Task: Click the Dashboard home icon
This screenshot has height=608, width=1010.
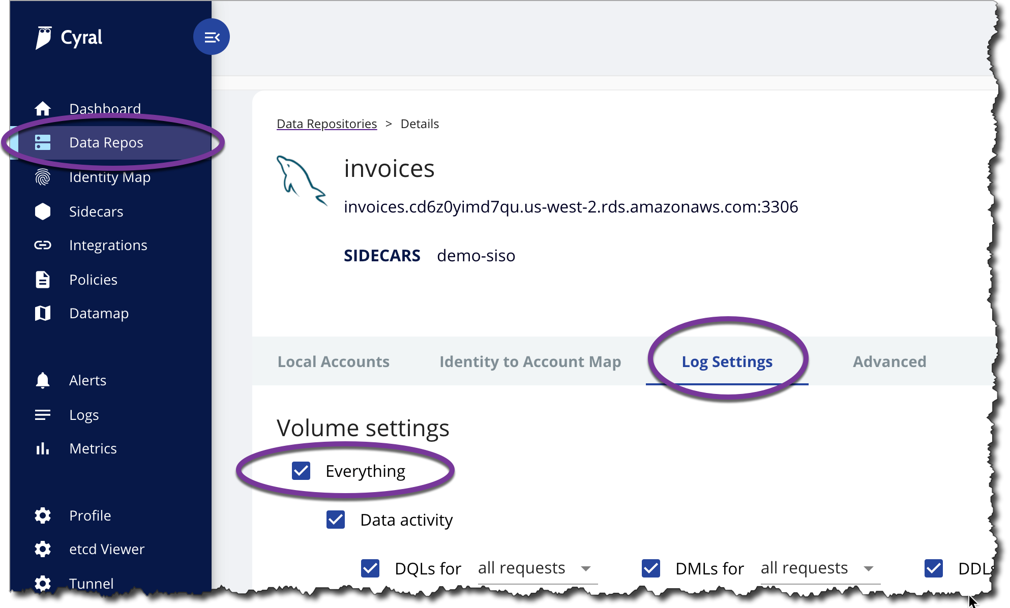Action: tap(43, 108)
